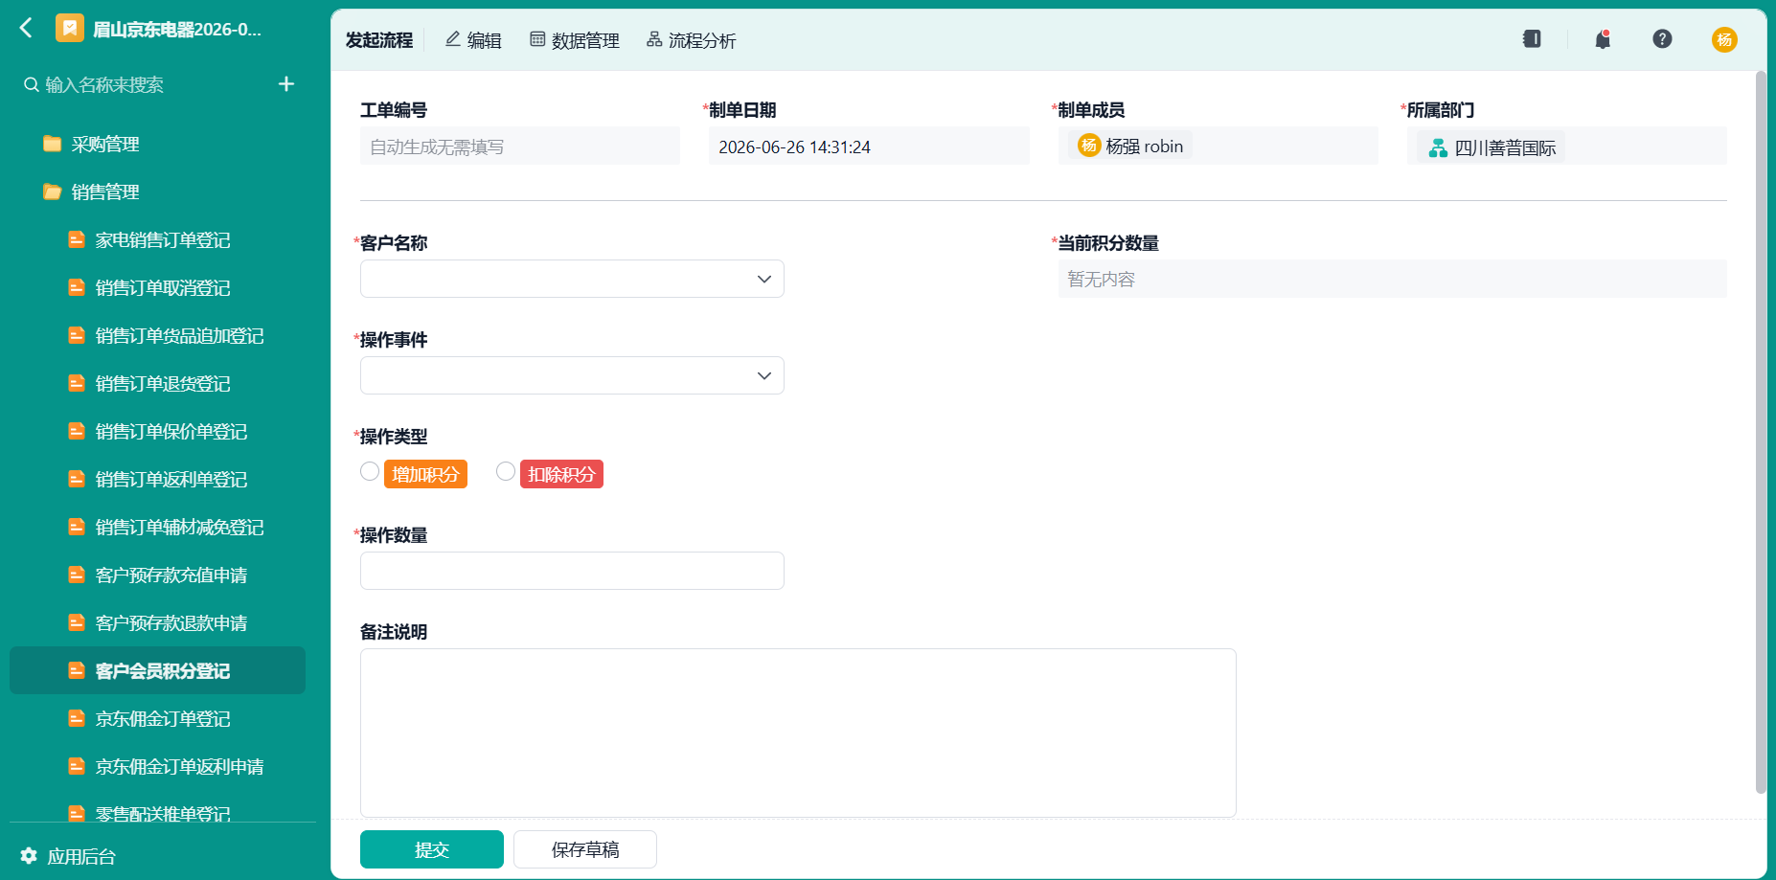The width and height of the screenshot is (1776, 880).
Task: Click the back arrow icon
Action: [x=26, y=29]
